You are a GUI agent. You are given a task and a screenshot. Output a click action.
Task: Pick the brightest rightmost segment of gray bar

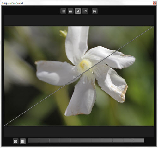[139, 141]
